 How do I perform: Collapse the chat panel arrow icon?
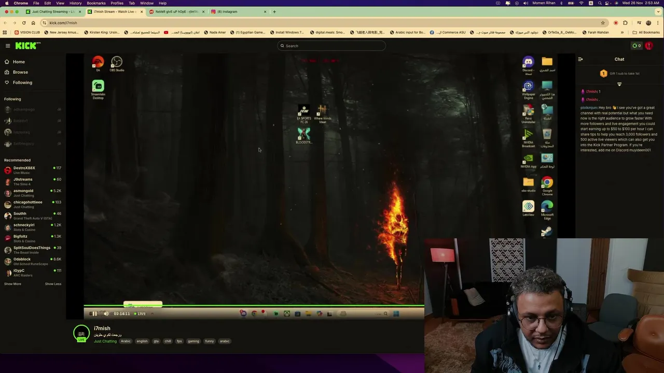580,59
